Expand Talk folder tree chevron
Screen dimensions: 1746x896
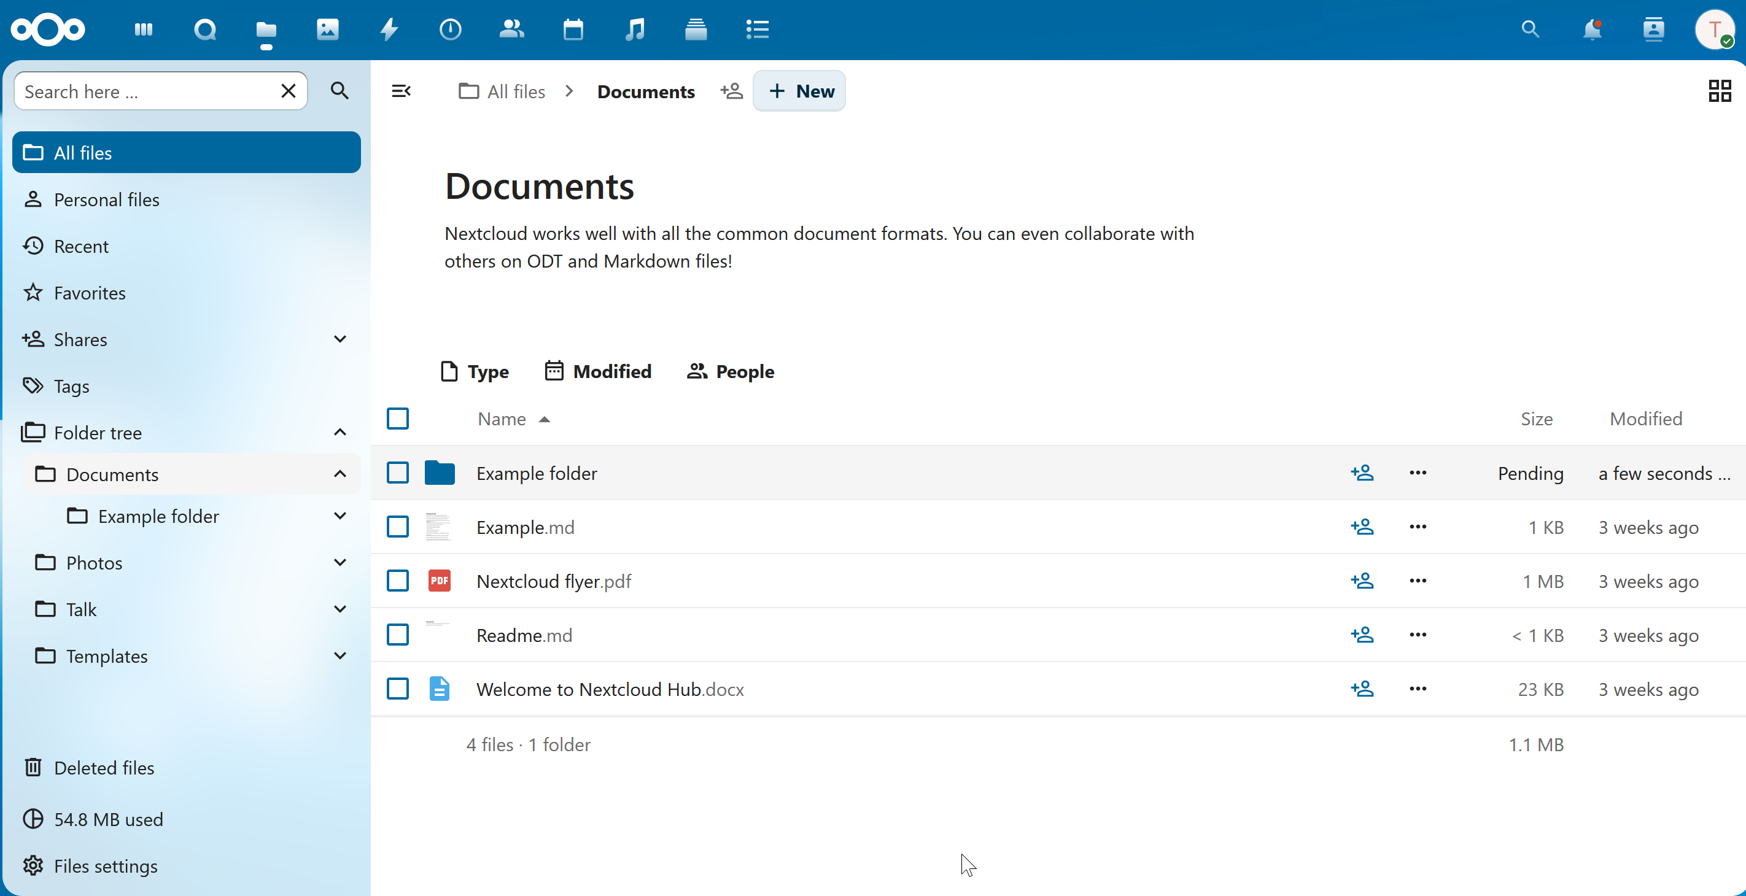click(340, 609)
